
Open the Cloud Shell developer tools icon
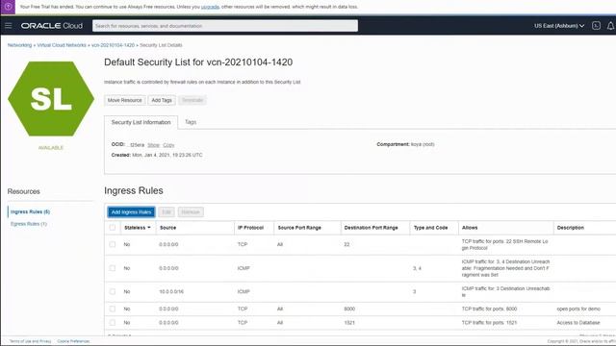pos(596,26)
